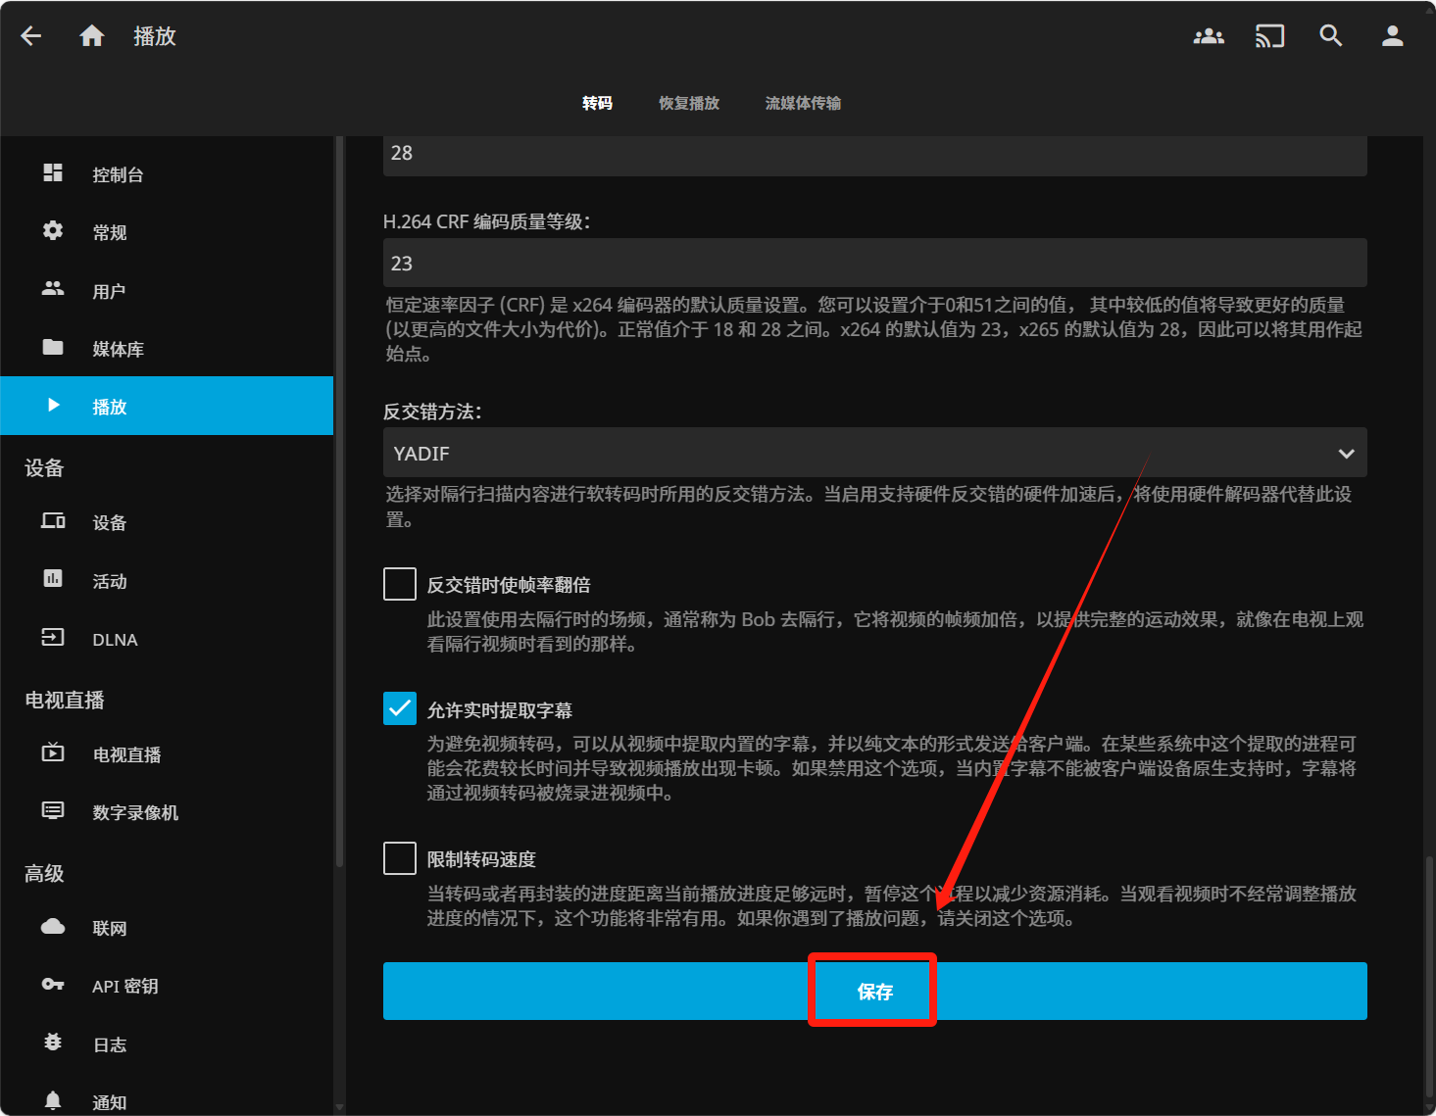This screenshot has width=1436, height=1116.
Task: Go to home via house icon
Action: click(x=91, y=36)
